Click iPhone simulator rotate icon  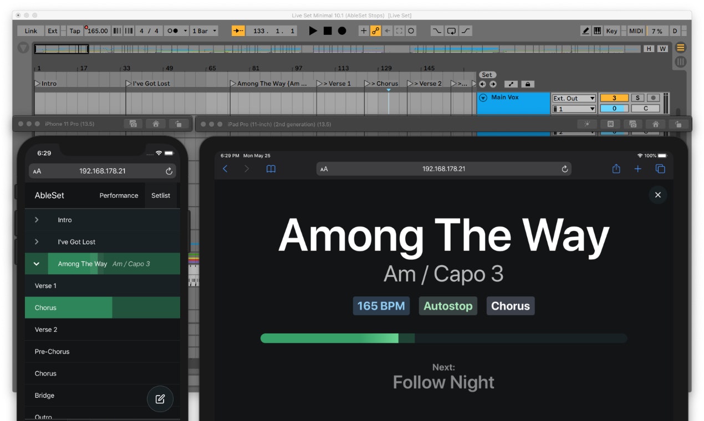178,124
